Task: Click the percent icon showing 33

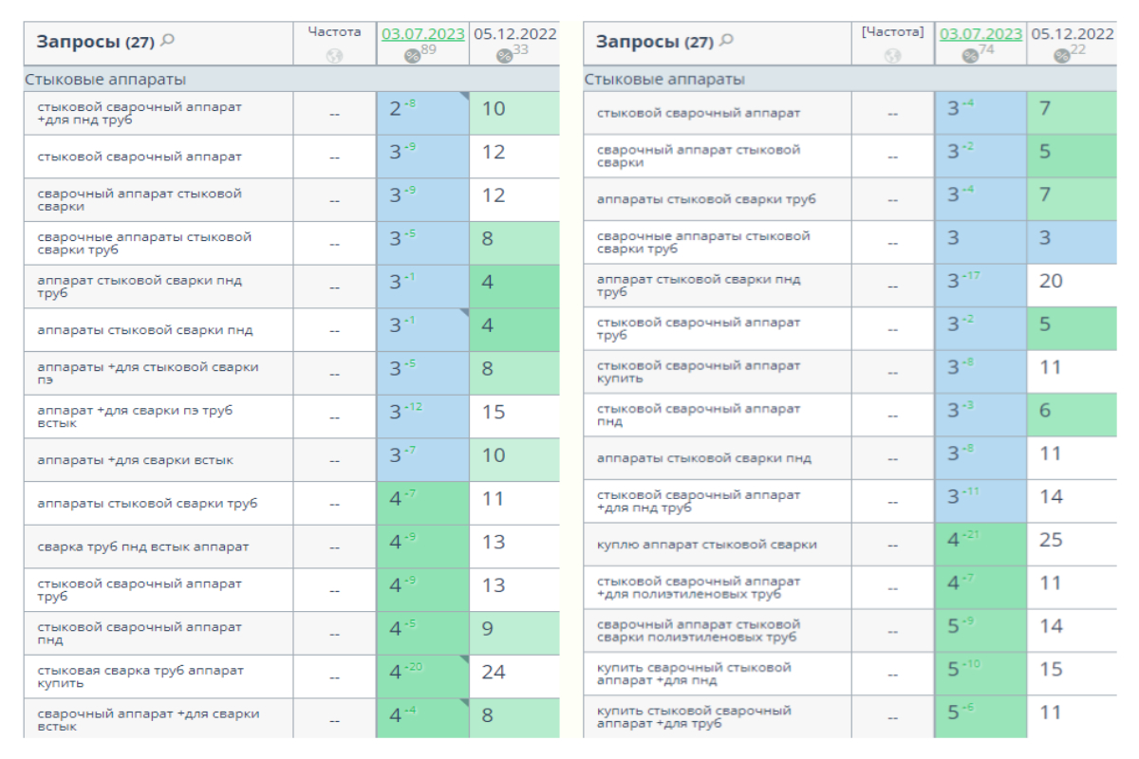Action: click(503, 56)
